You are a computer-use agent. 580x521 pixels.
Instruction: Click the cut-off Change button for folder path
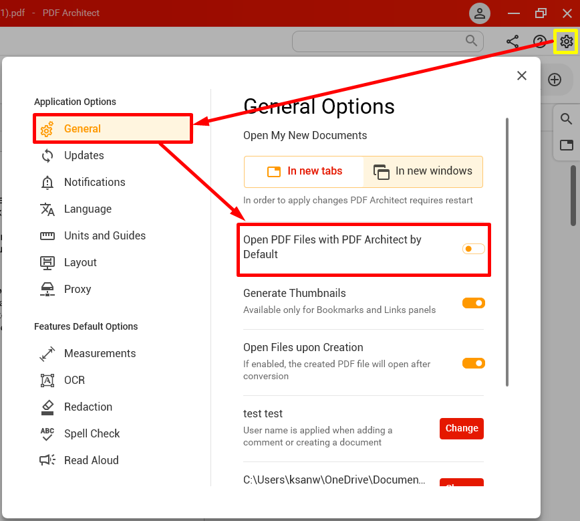click(461, 482)
